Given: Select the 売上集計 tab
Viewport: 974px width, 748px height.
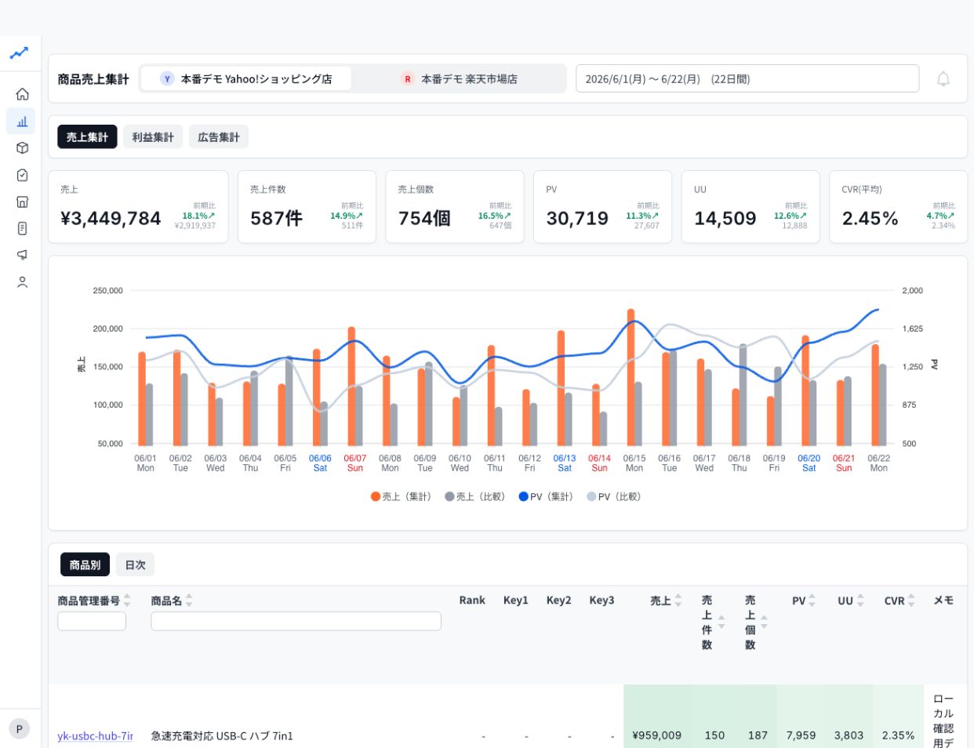Looking at the screenshot, I should click(87, 136).
